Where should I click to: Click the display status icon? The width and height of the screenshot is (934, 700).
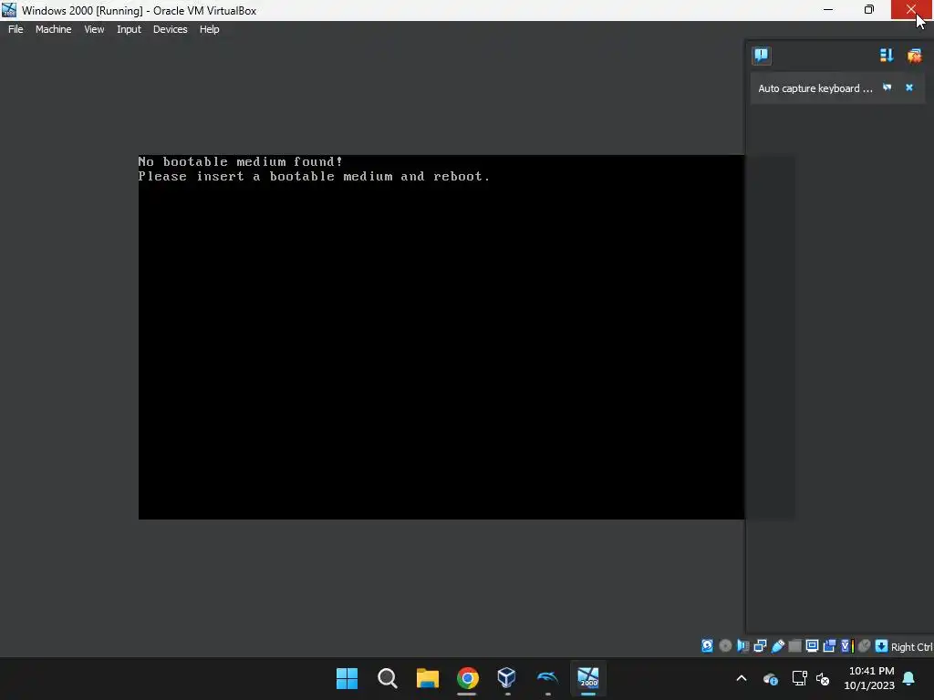812,646
